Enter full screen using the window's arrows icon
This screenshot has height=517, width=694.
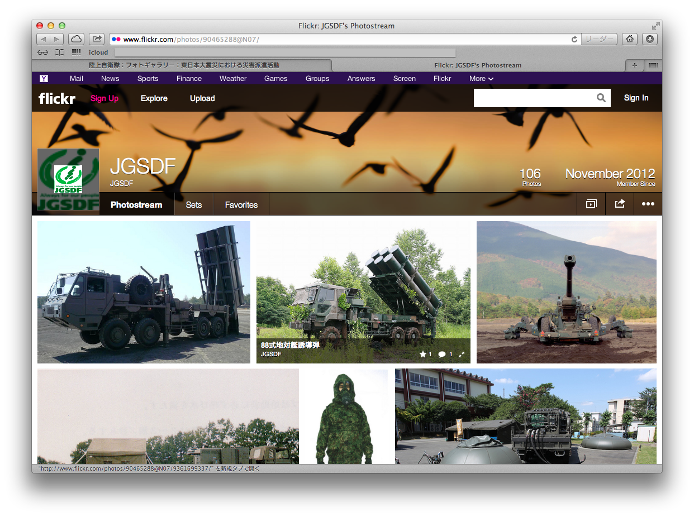(x=655, y=26)
